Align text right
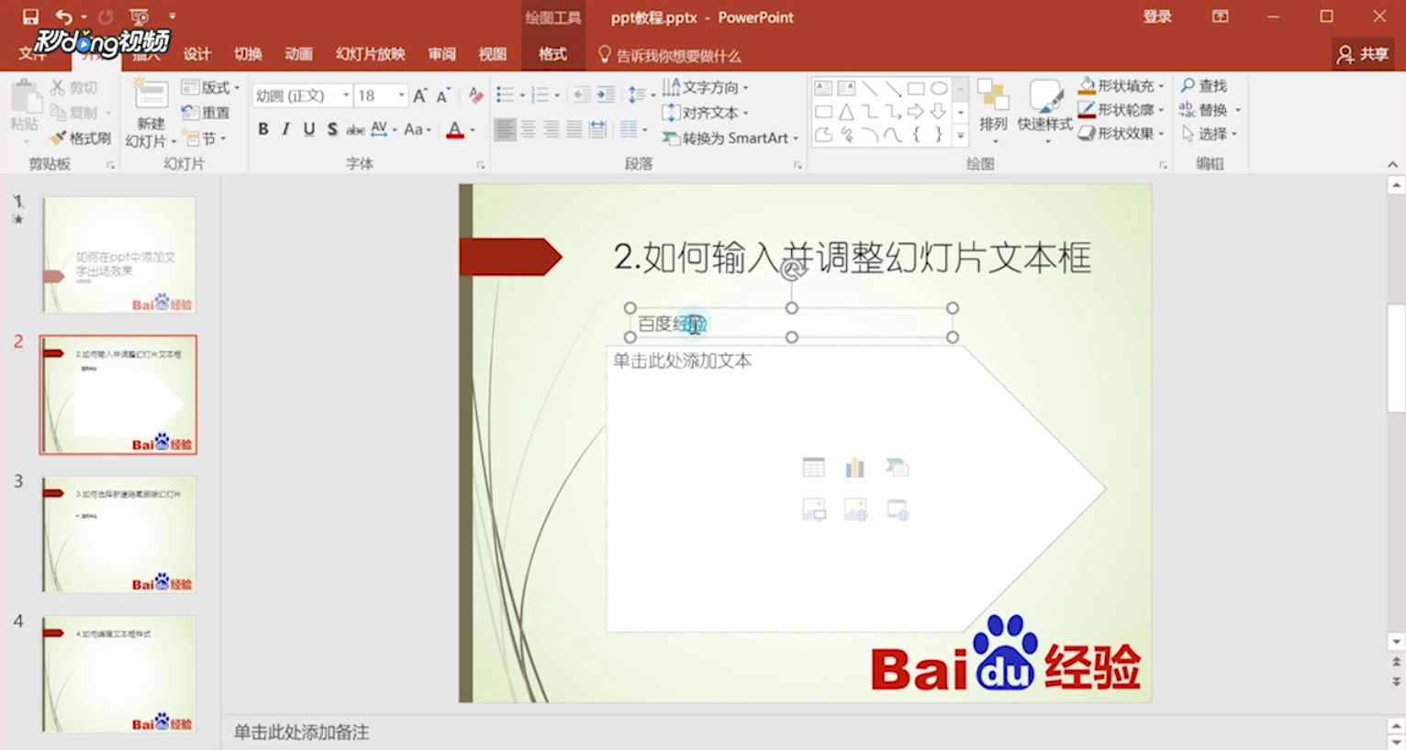This screenshot has height=750, width=1406. [551, 130]
